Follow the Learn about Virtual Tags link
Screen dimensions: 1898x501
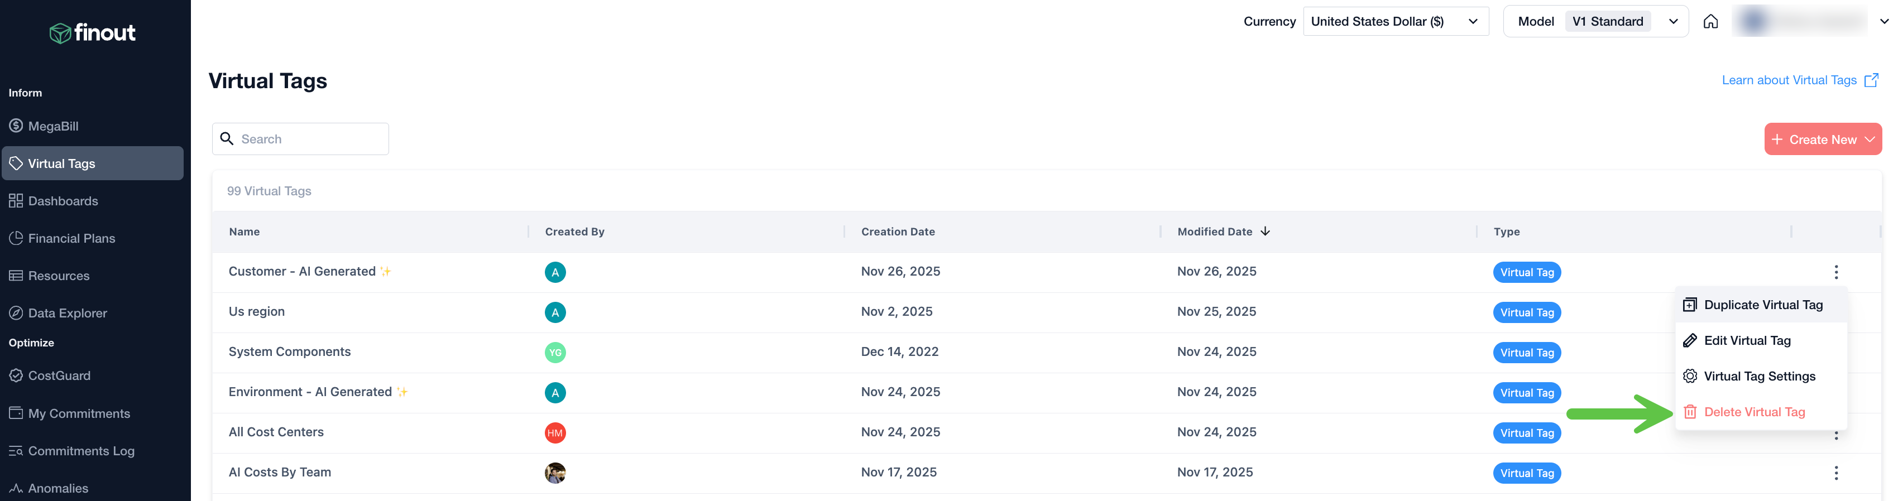[1788, 80]
